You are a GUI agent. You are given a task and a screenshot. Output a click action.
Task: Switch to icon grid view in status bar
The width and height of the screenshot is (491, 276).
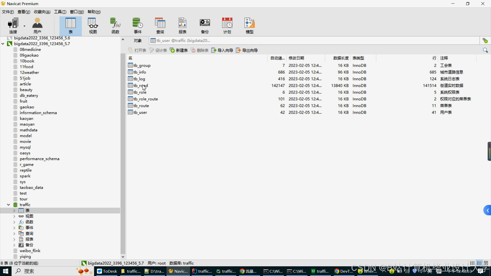point(472,263)
